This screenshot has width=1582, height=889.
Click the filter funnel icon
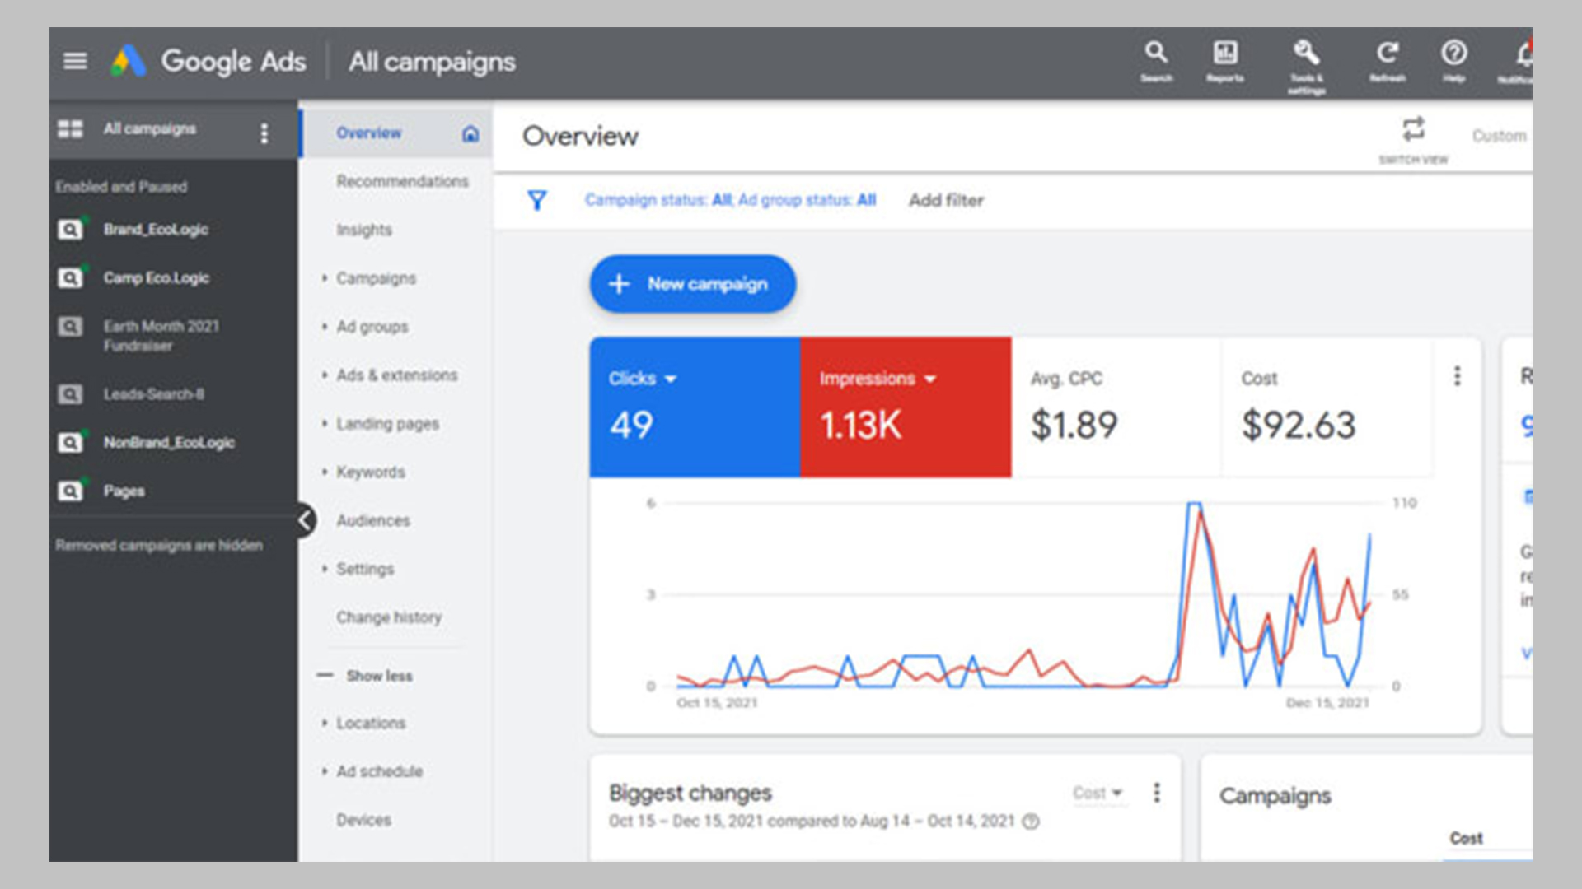click(x=536, y=200)
